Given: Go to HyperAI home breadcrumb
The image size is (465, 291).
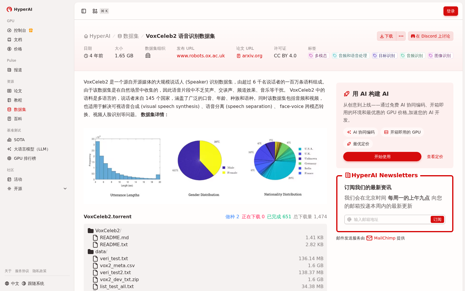Looking at the screenshot, I should (x=97, y=36).
